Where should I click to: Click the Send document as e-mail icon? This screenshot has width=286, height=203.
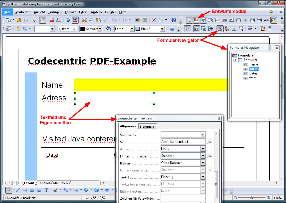click(33, 20)
